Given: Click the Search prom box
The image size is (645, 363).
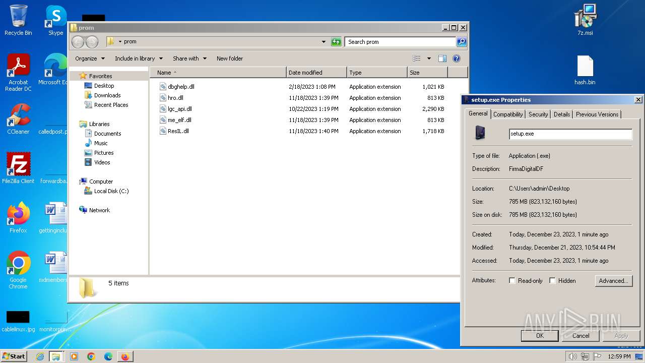Looking at the screenshot, I should (401, 42).
